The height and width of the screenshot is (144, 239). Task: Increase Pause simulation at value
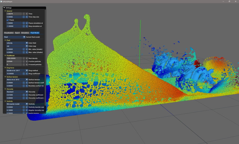click(27, 23)
